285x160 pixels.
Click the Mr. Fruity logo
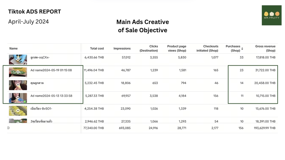point(271,15)
